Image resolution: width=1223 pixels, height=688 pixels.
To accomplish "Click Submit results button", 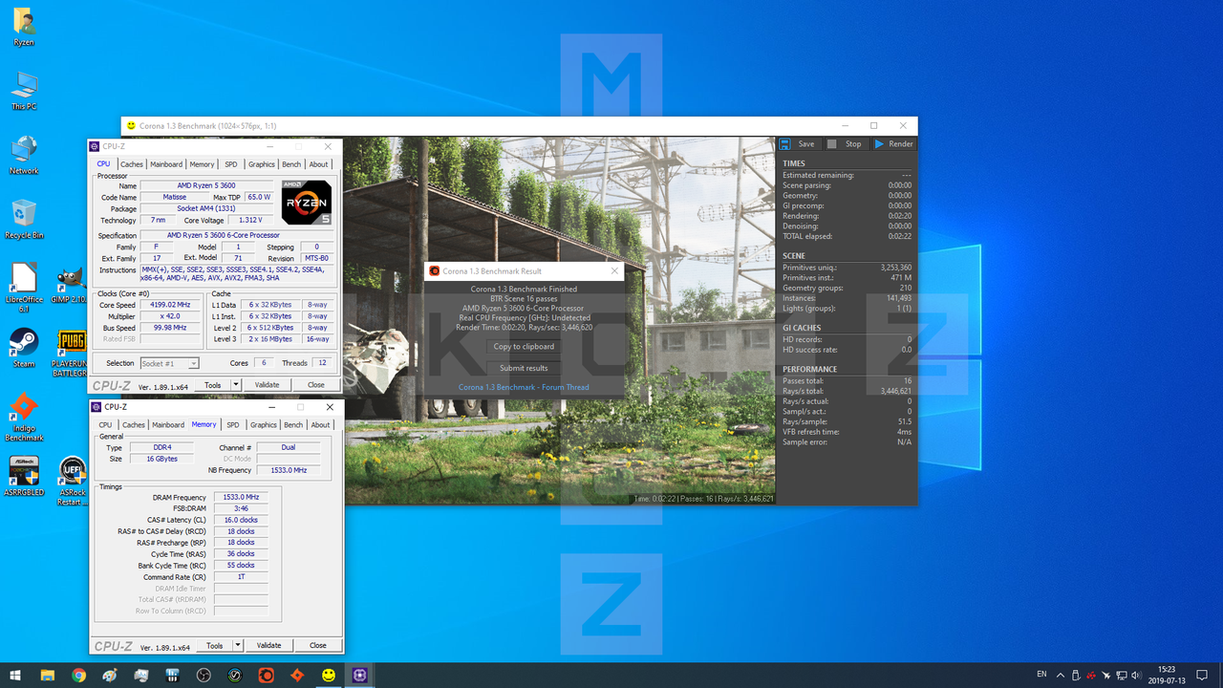I will pos(524,368).
